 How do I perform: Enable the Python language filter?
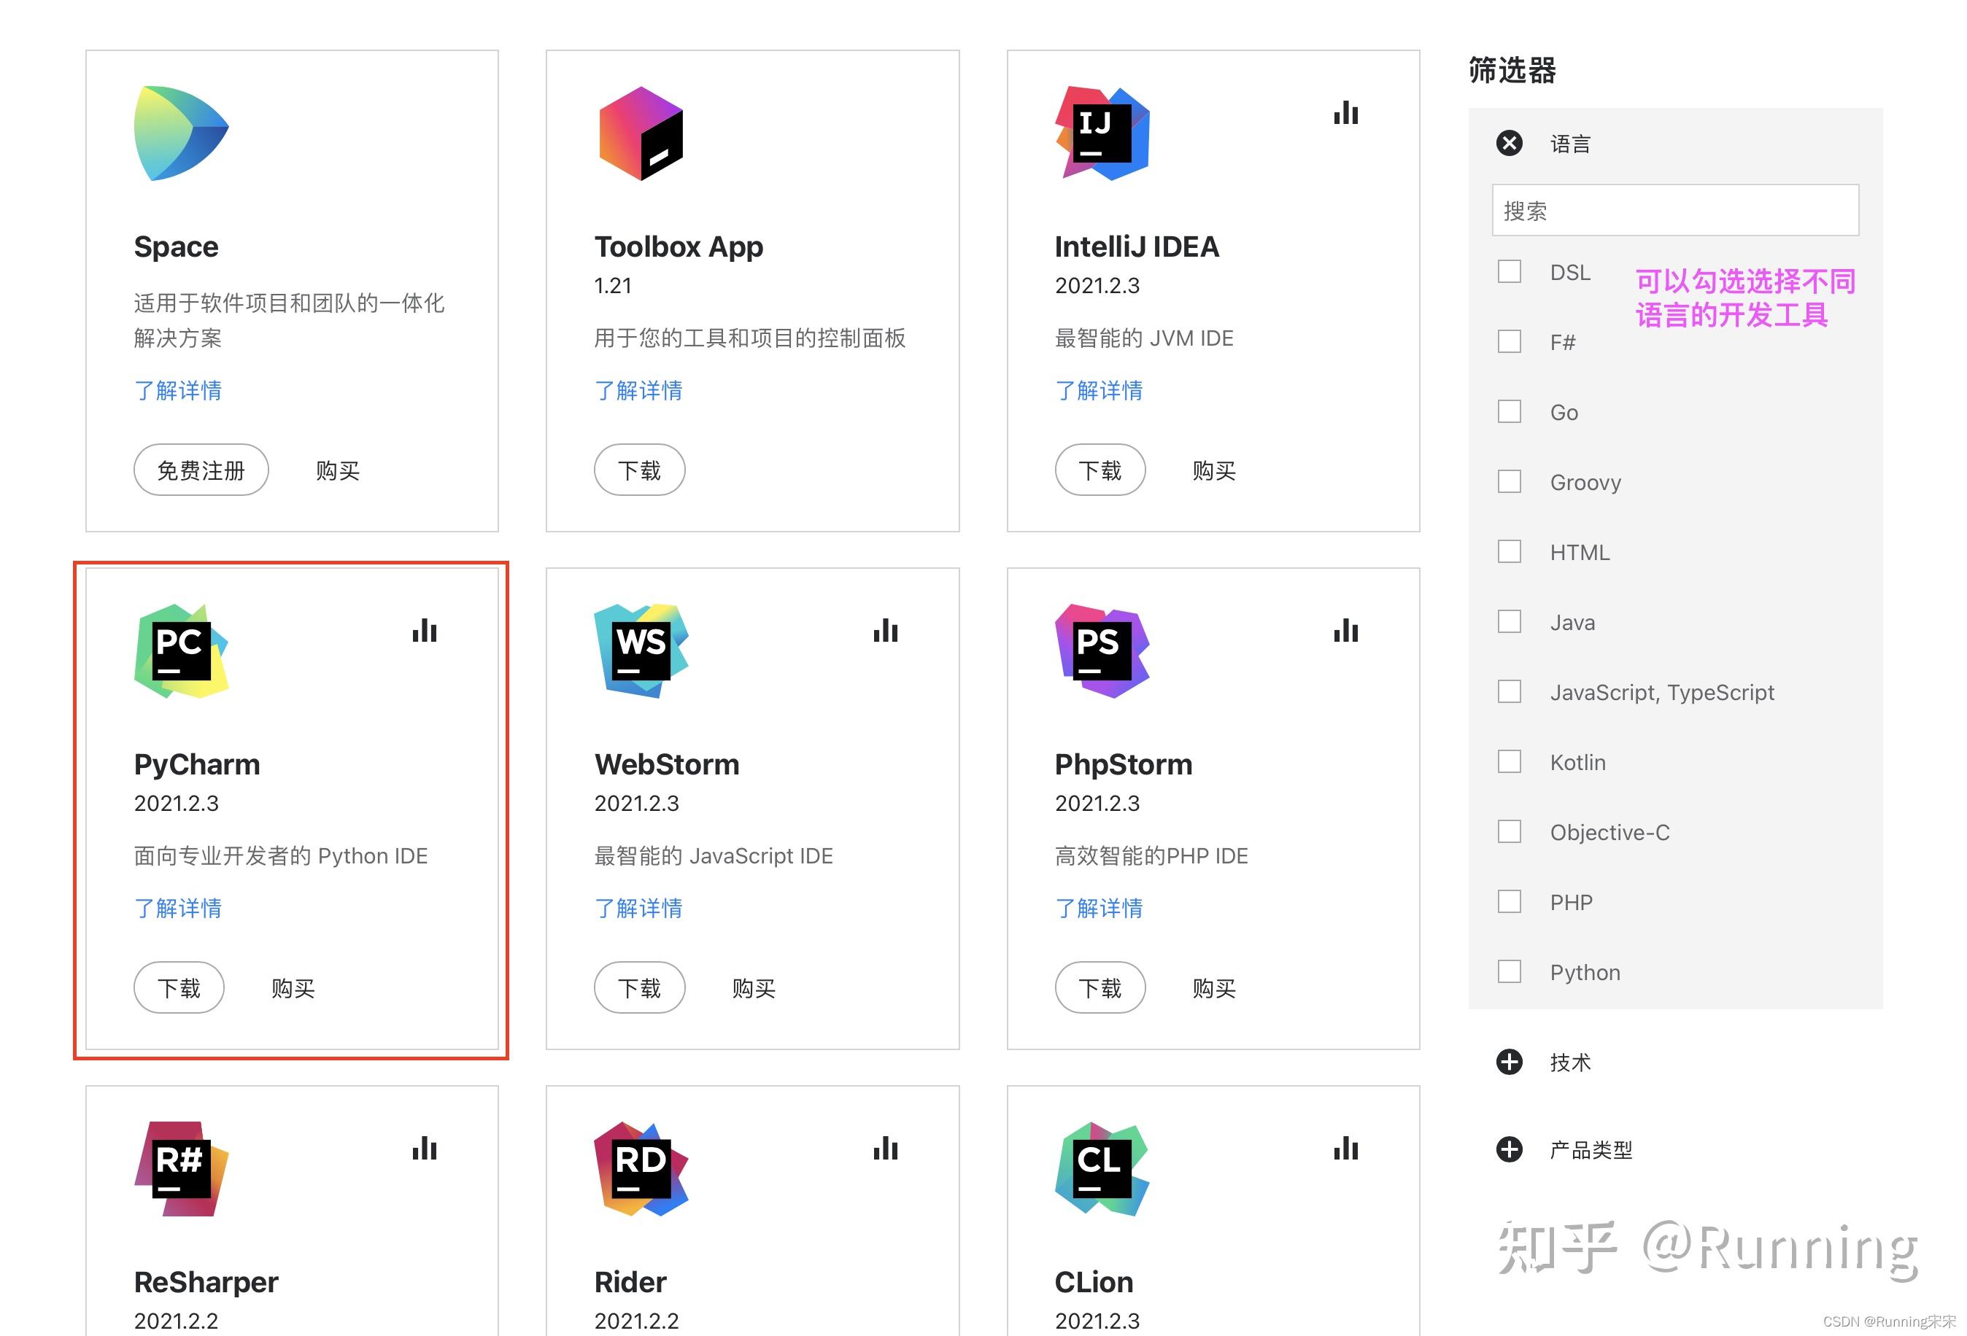tap(1509, 971)
